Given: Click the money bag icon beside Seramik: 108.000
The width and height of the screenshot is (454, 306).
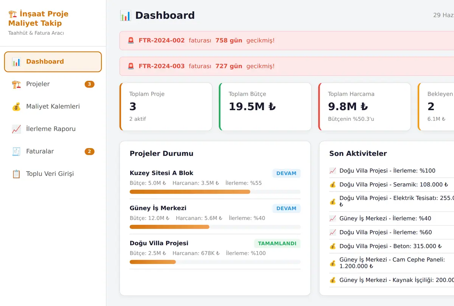Looking at the screenshot, I should pyautogui.click(x=333, y=185).
